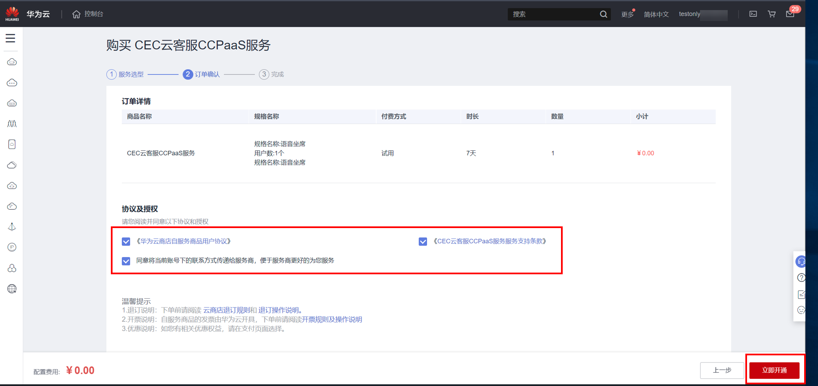The width and height of the screenshot is (818, 386).
Task: Click sidebar cloud with clock icon
Action: tap(12, 206)
